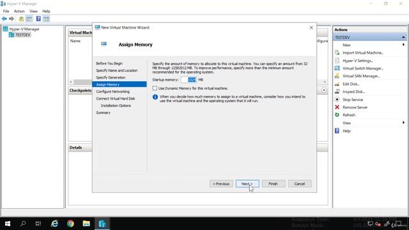409x230 pixels.
Task: Open the Windows Start menu
Action: coord(8,224)
